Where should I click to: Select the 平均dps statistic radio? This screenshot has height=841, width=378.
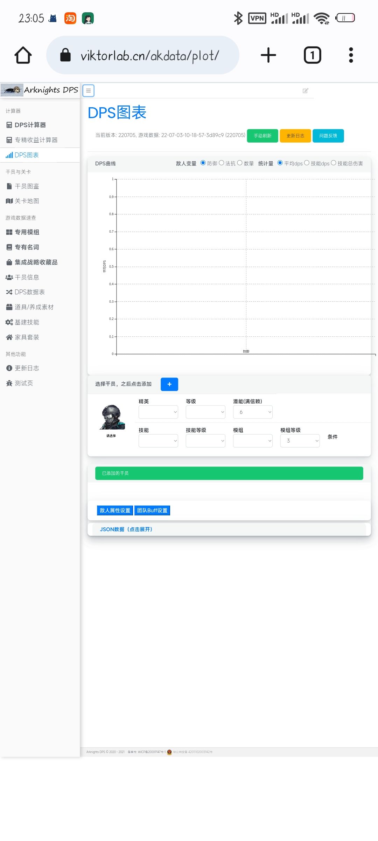coord(280,163)
